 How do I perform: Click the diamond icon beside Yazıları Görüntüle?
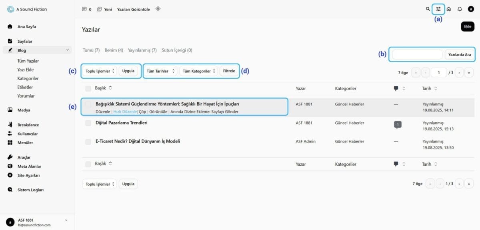pyautogui.click(x=158, y=9)
